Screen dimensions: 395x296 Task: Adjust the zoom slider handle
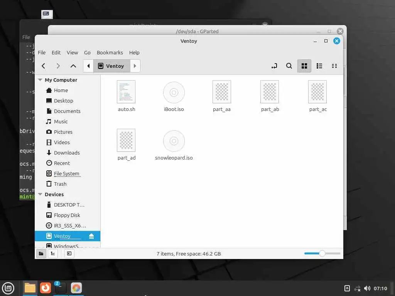pyautogui.click(x=322, y=254)
